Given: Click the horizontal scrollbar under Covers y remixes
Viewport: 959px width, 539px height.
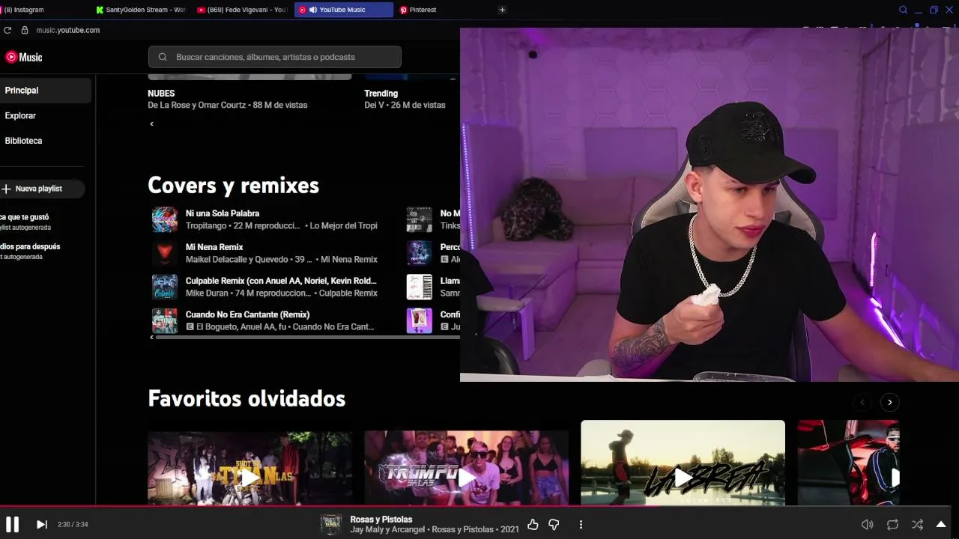Looking at the screenshot, I should point(307,338).
